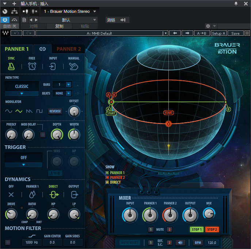Select the Free clock mode icon
The height and width of the screenshot is (249, 251).
(32, 66)
